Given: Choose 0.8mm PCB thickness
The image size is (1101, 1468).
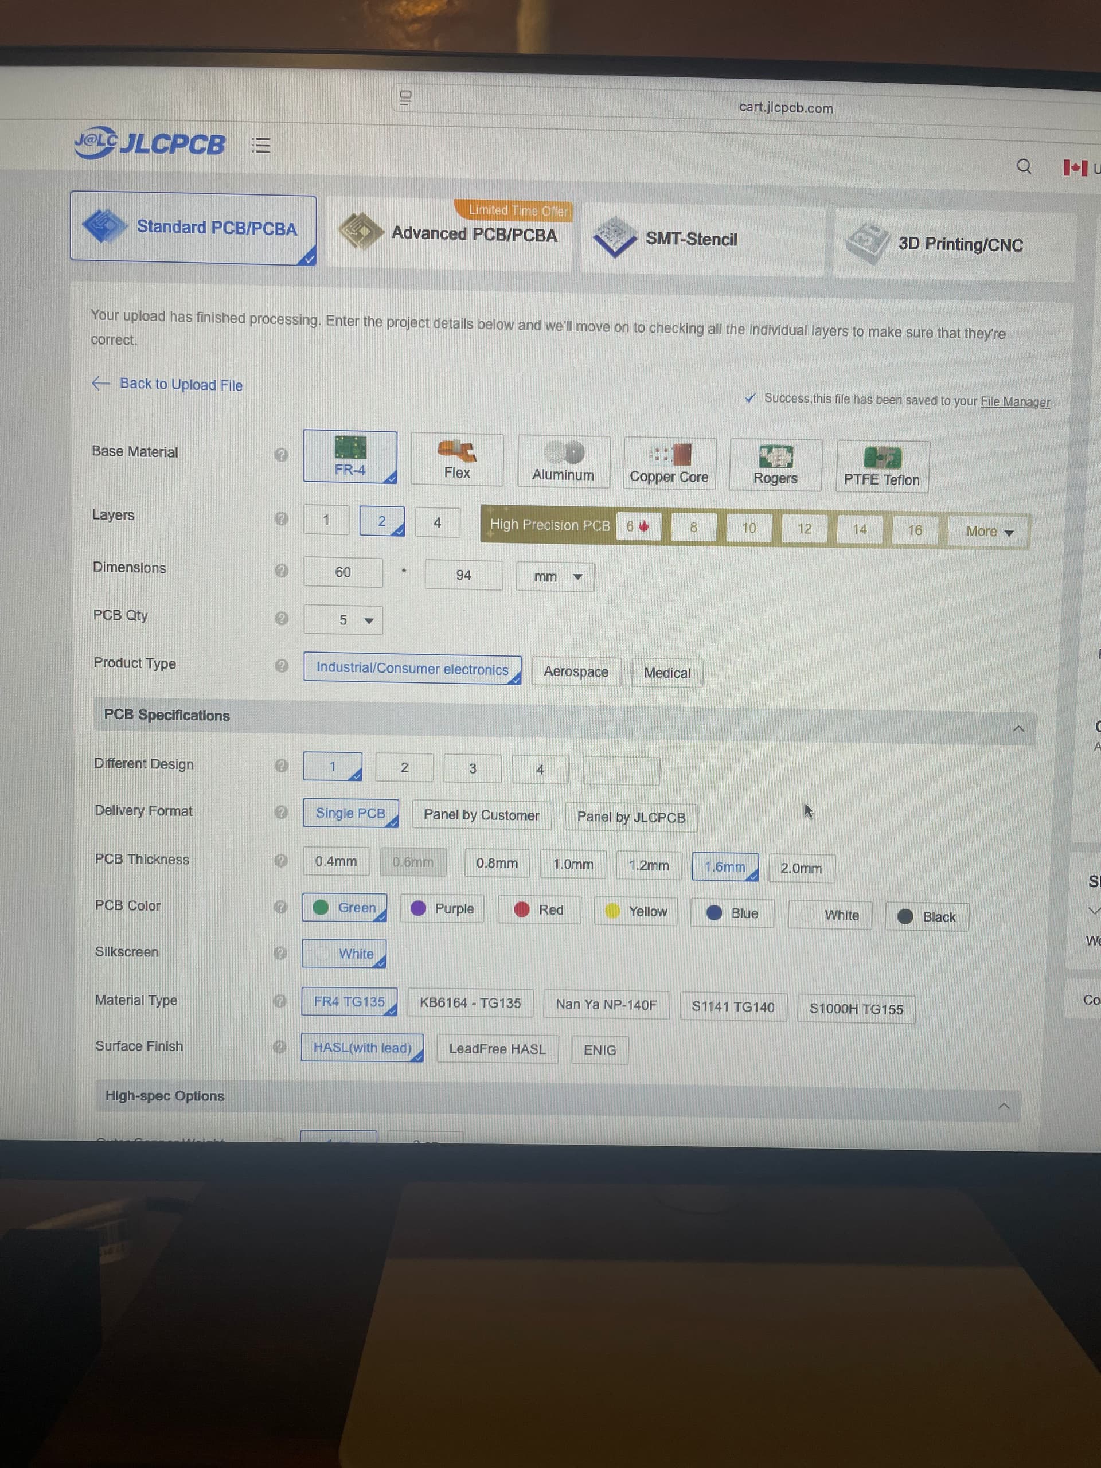Looking at the screenshot, I should point(497,863).
